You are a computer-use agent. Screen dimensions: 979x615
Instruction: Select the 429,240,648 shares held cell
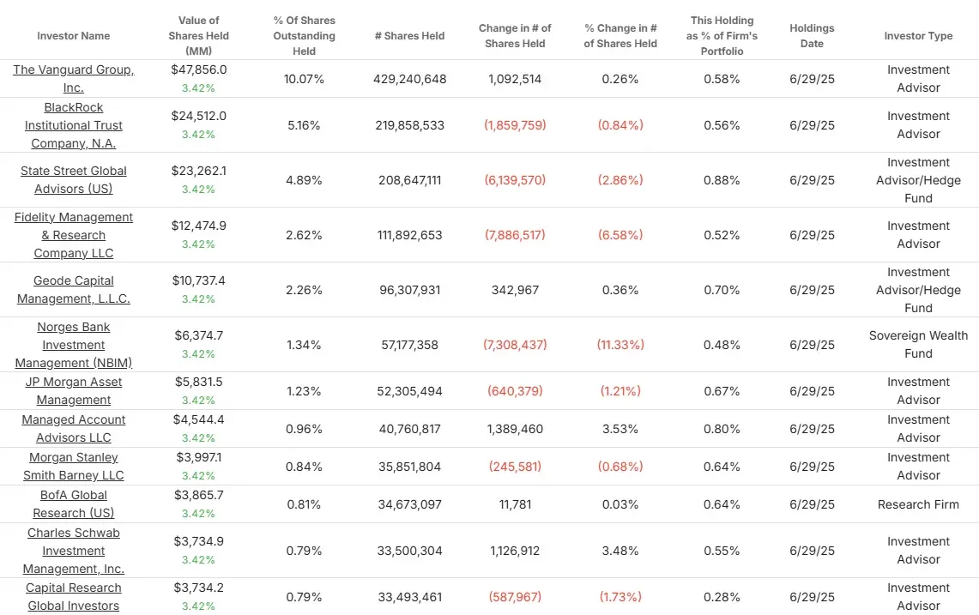409,79
